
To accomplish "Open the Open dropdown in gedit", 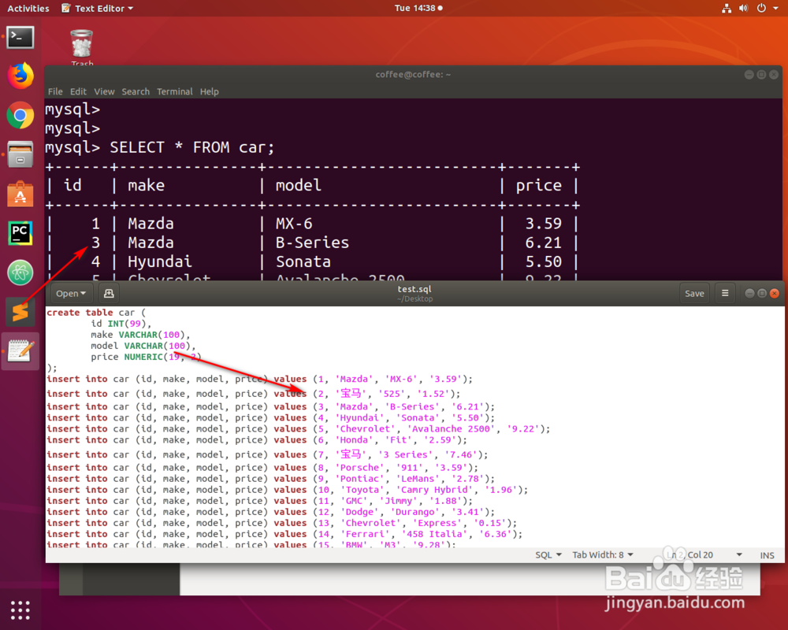I will (70, 294).
